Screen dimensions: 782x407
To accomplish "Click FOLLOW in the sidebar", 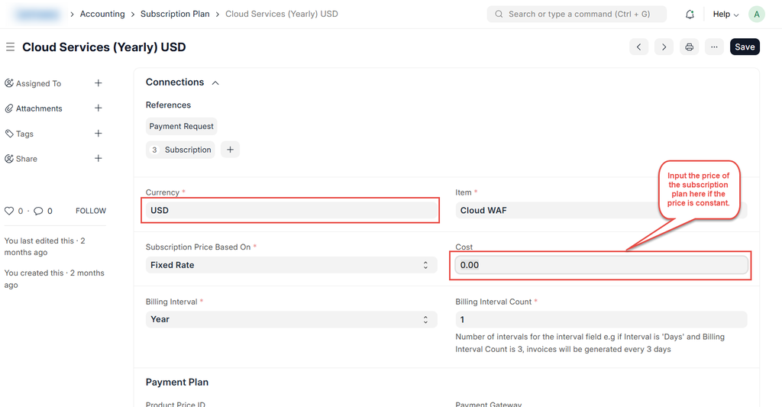I will pyautogui.click(x=91, y=211).
